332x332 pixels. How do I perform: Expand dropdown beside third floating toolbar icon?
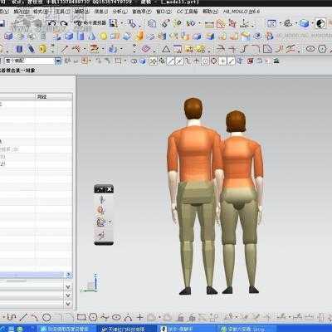110,222
